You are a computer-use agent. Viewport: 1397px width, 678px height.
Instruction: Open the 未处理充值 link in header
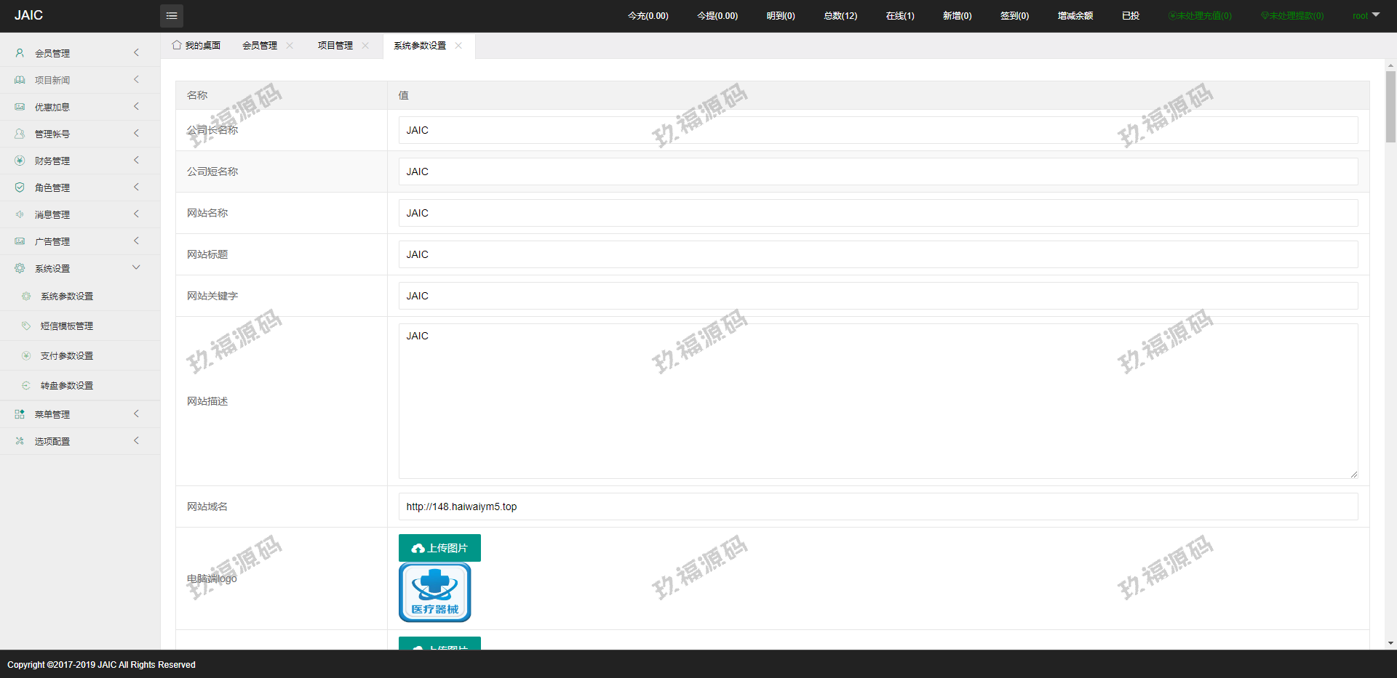pos(1200,16)
